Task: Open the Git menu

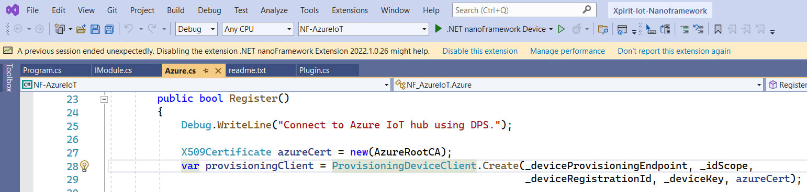Action: pyautogui.click(x=112, y=10)
